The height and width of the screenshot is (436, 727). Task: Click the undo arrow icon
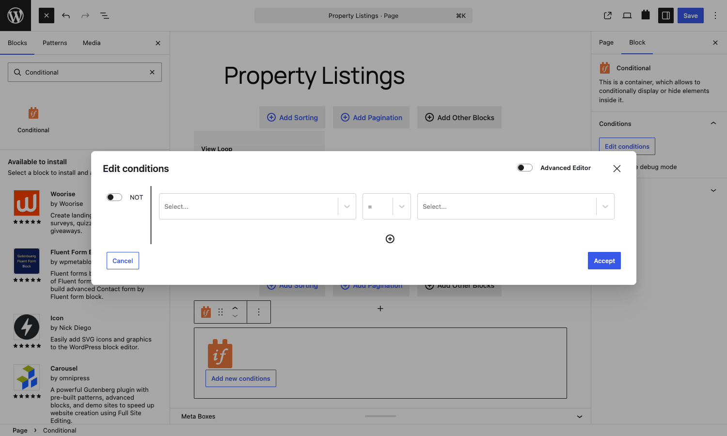[66, 16]
